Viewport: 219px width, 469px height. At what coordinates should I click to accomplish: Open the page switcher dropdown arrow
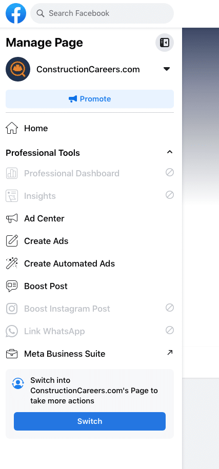pos(167,69)
